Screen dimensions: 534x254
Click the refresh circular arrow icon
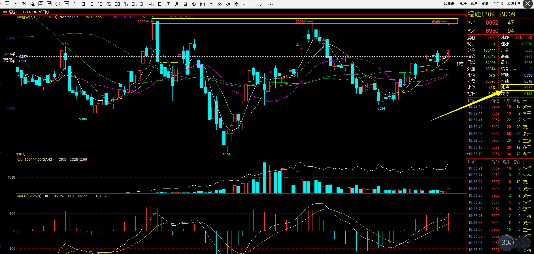58,4
